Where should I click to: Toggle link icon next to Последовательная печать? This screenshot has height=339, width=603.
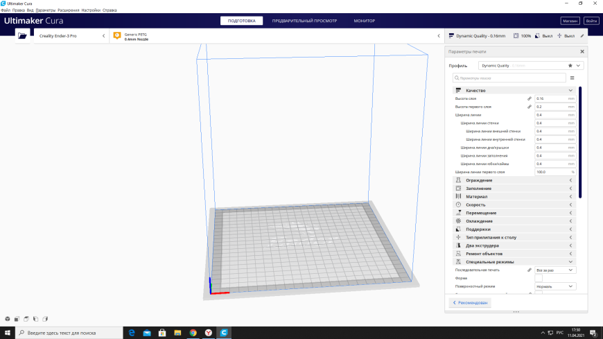529,270
